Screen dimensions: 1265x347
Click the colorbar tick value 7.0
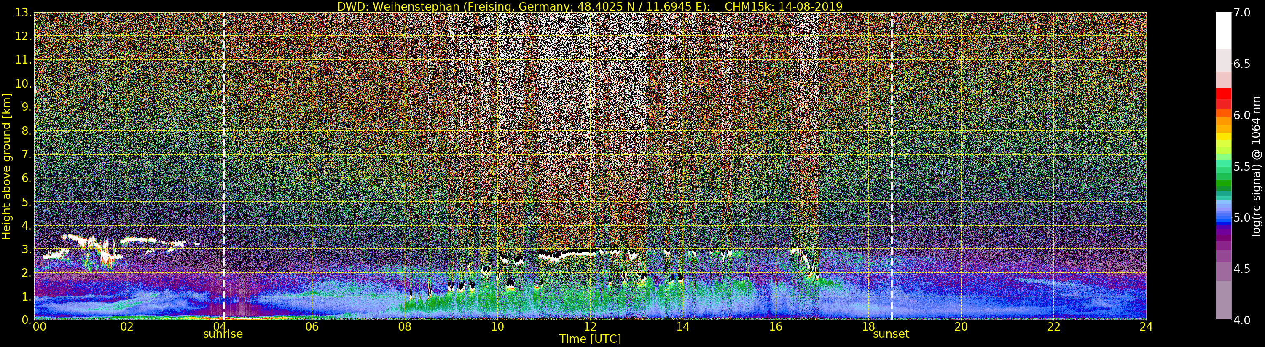1242,13
